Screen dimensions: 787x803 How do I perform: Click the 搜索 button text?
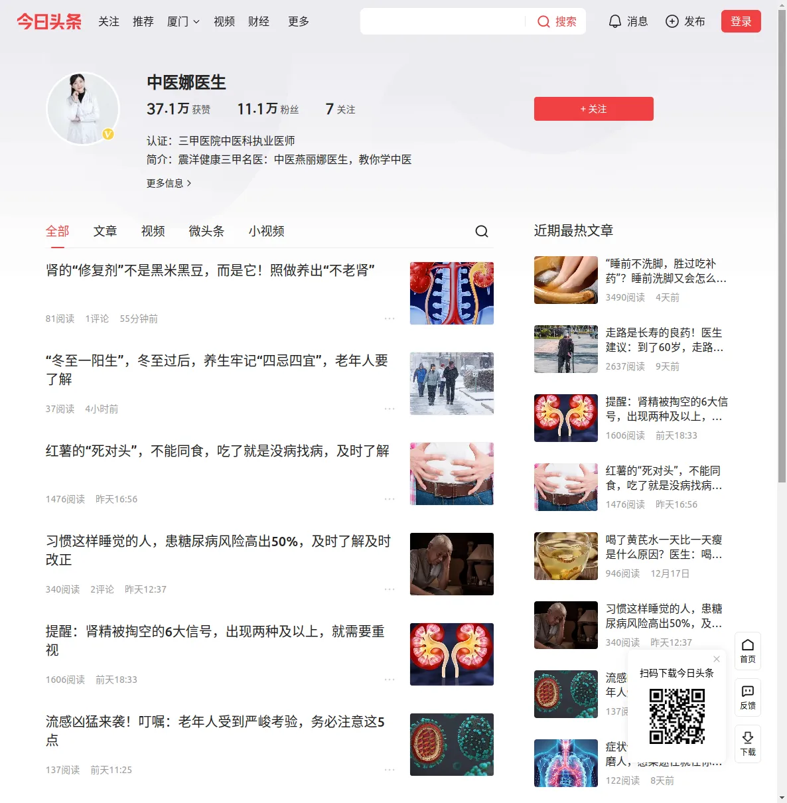(566, 22)
